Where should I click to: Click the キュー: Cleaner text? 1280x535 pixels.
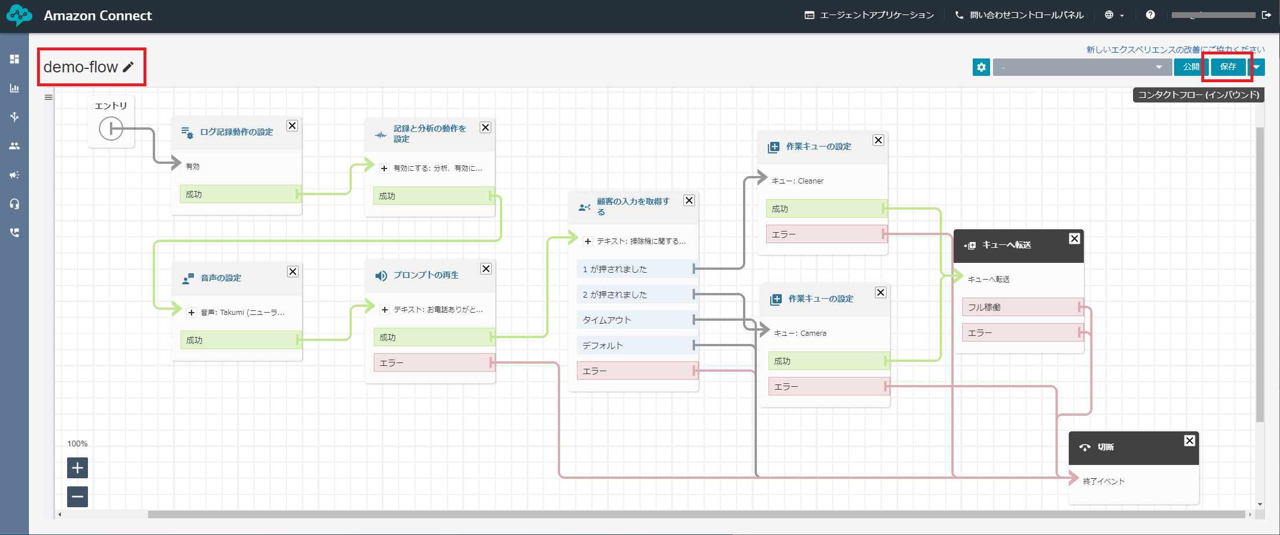[797, 181]
